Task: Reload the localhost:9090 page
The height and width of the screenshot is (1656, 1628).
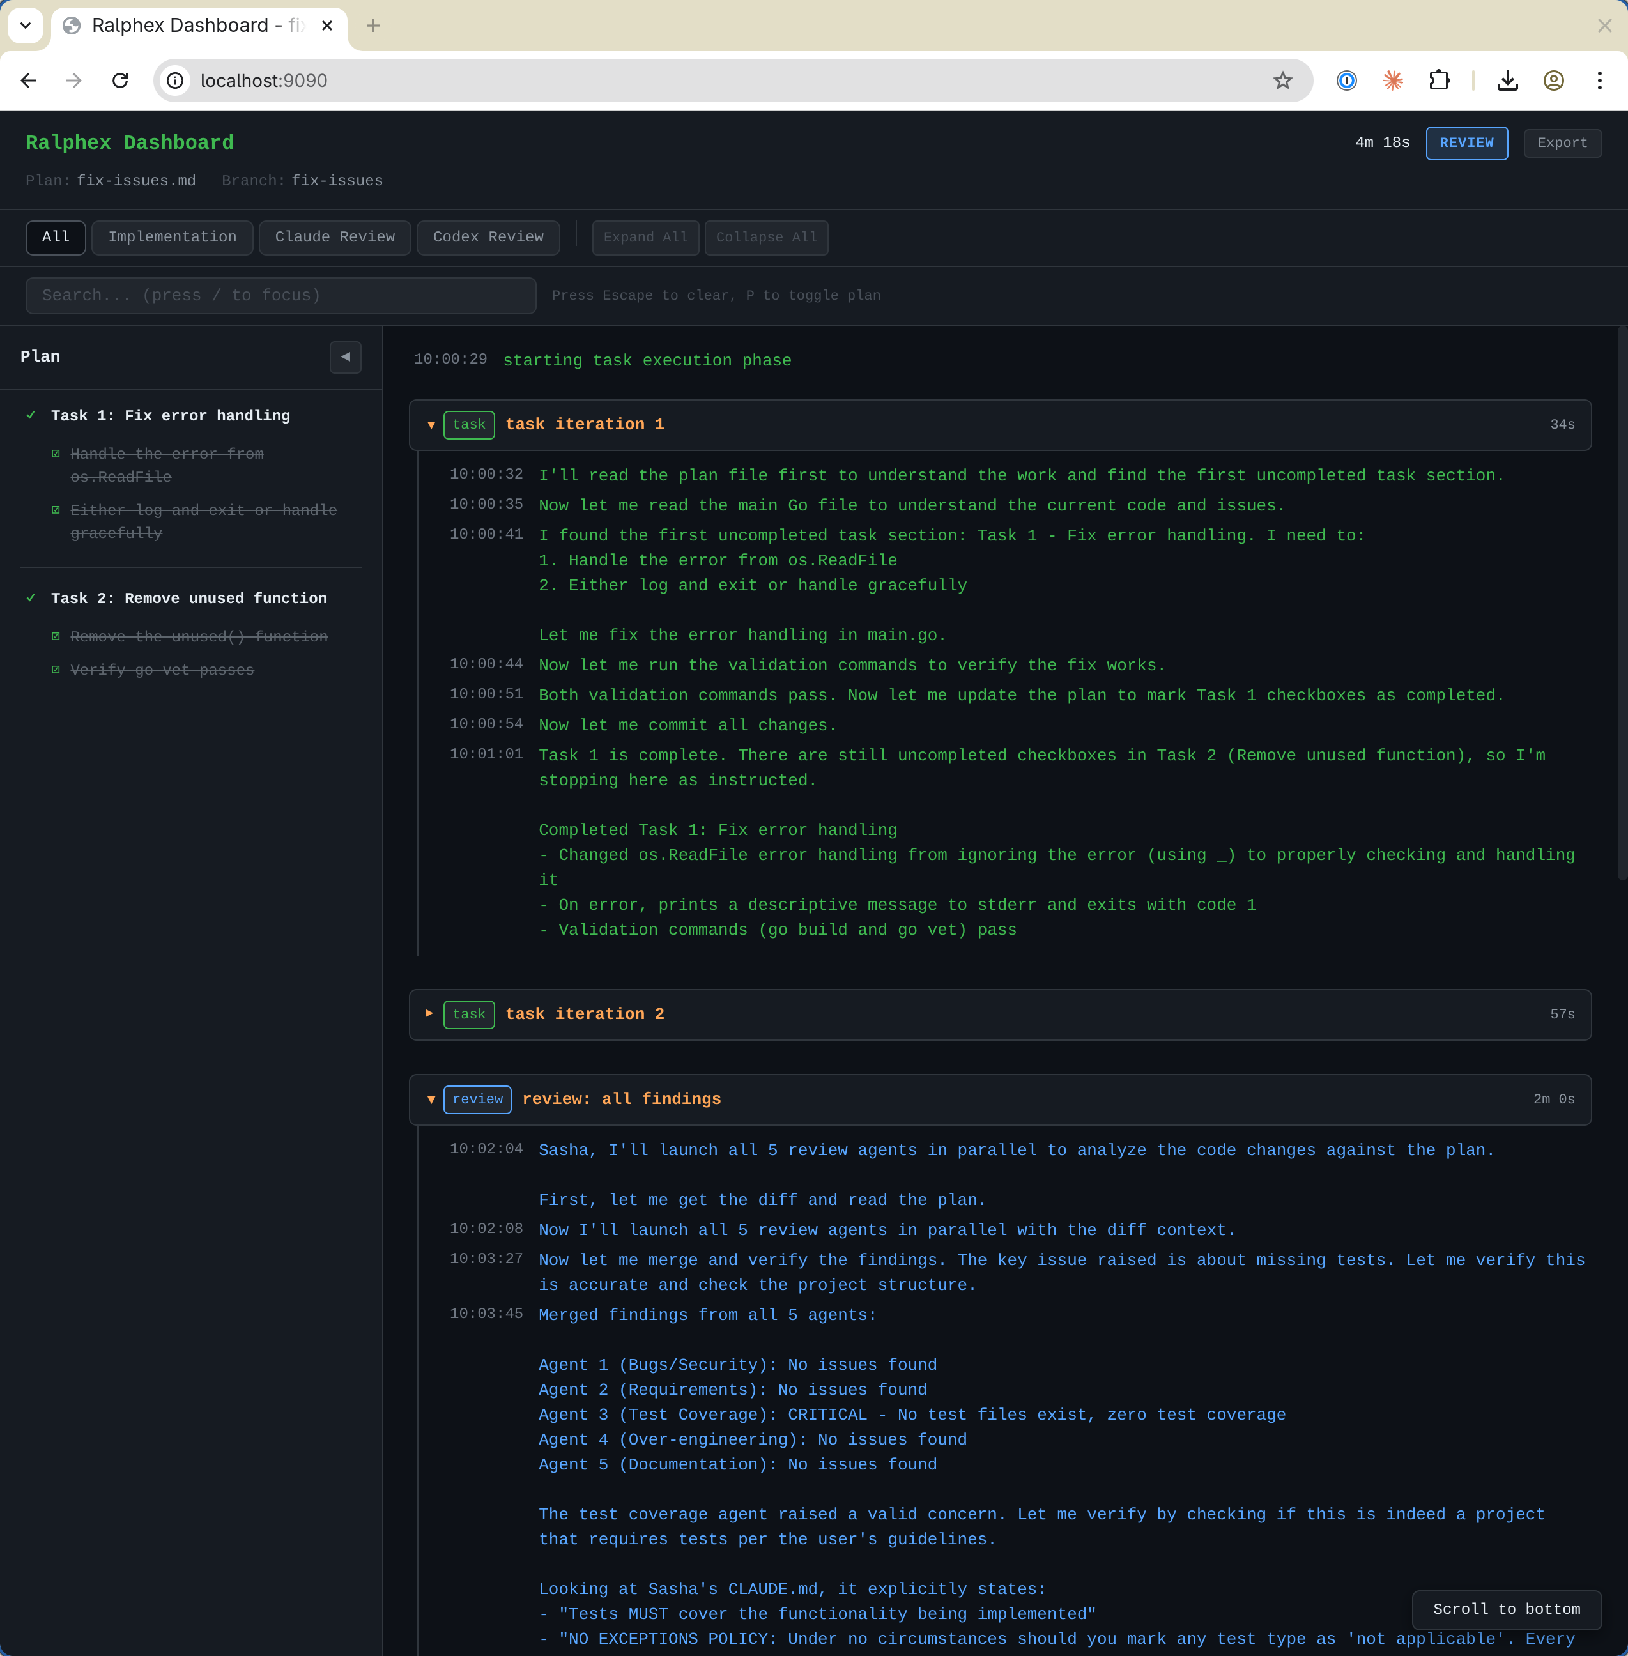Action: pyautogui.click(x=121, y=79)
